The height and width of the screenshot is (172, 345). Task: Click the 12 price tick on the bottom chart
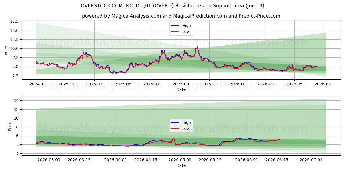click(x=16, y=110)
